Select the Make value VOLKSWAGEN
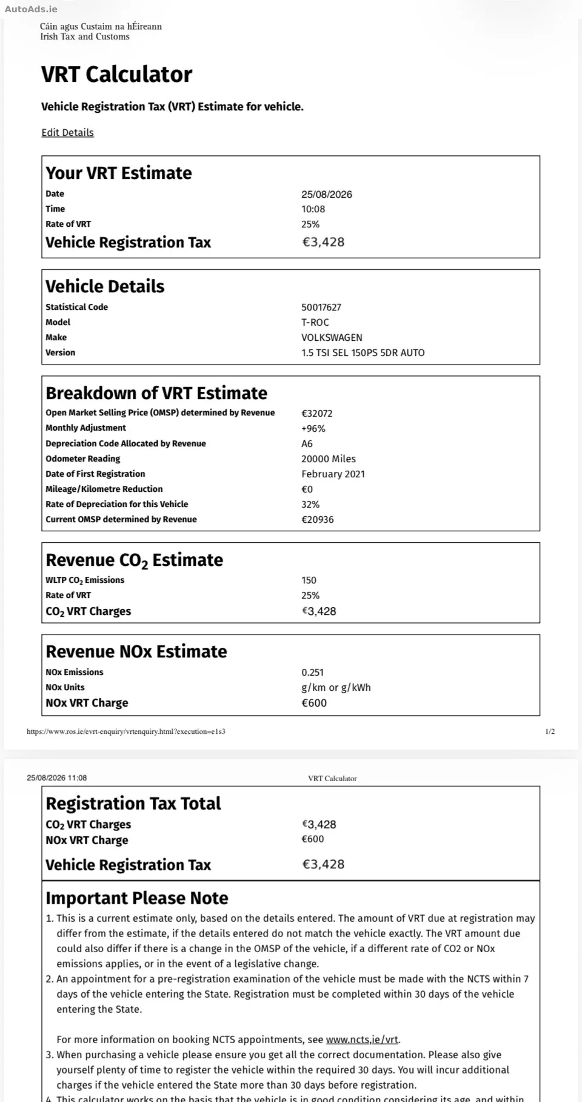582x1102 pixels. (x=332, y=337)
